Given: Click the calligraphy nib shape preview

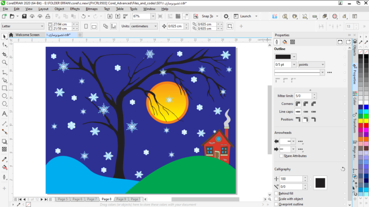Looking at the screenshot, I should click(x=320, y=183).
